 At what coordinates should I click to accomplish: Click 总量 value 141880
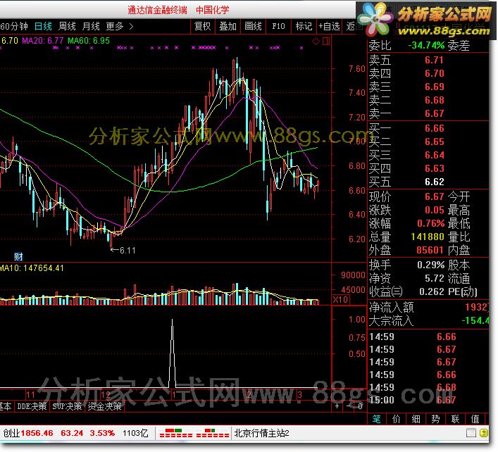[x=427, y=237]
